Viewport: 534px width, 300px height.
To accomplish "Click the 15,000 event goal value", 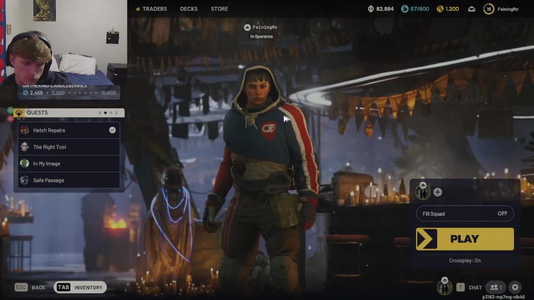I will (108, 93).
